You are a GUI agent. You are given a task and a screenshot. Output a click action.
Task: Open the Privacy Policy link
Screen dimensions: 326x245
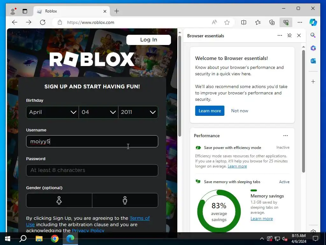[x=88, y=230]
